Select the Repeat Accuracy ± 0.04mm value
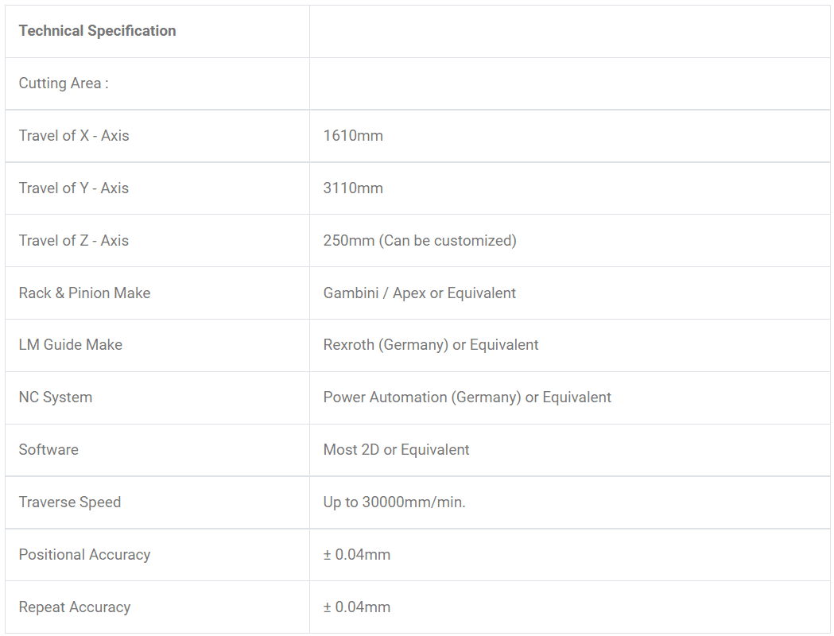Screen dimensions: 834x636 [357, 607]
